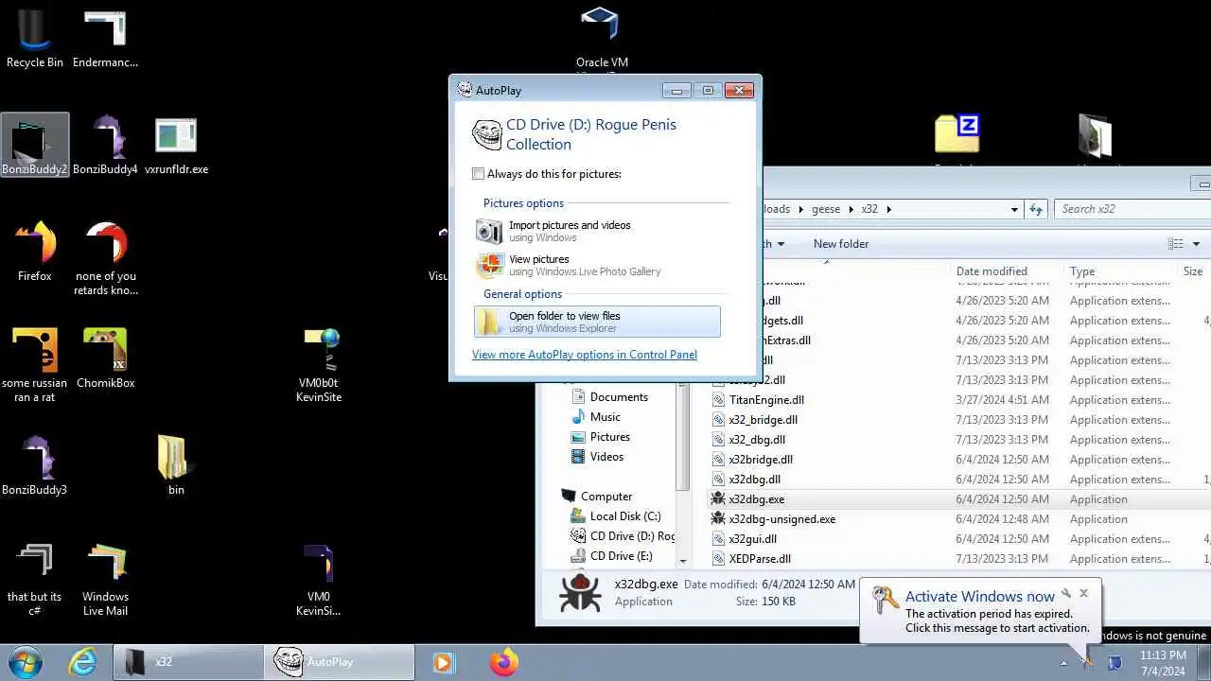
Task: Choose Open folder to view files
Action: pos(598,322)
